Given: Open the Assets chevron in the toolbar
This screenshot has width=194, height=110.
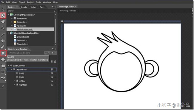Looking at the screenshot, I should tap(3, 86).
